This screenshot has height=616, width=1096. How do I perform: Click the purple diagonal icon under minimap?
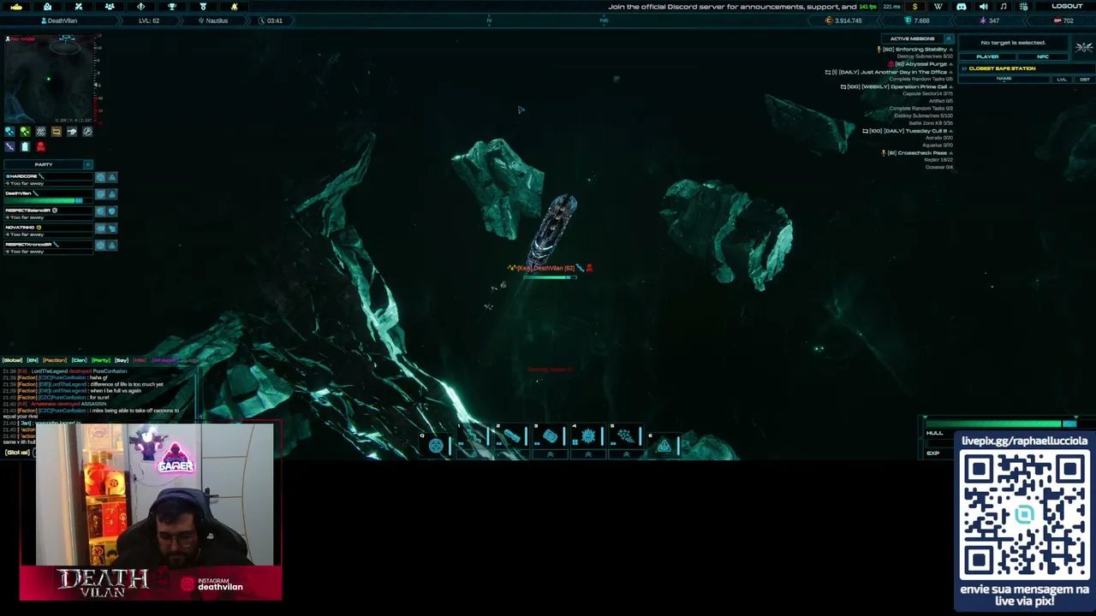pos(9,147)
